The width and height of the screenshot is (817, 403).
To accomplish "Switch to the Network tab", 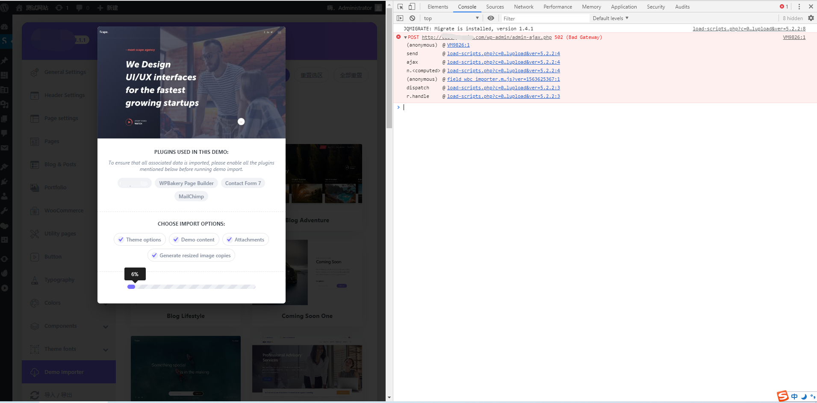I will (x=523, y=7).
